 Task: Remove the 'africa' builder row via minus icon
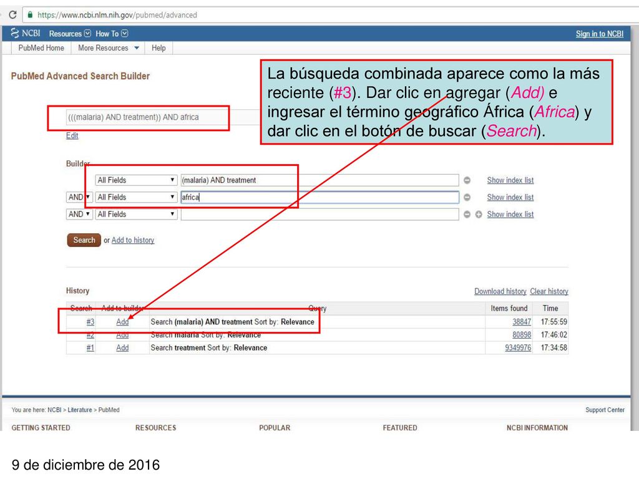click(467, 197)
